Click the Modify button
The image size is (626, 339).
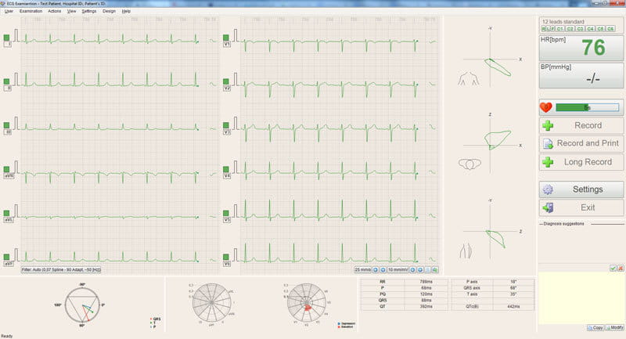click(615, 327)
